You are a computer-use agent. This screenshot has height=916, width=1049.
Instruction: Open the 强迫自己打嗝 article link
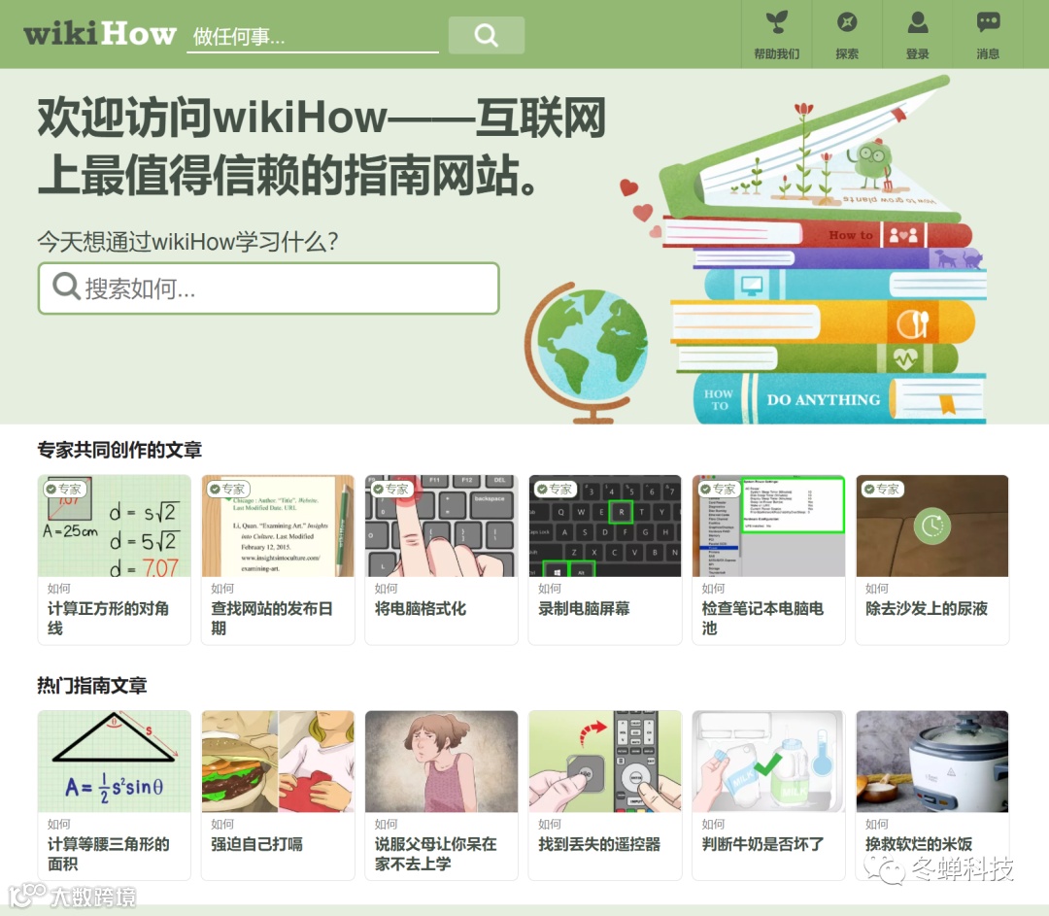pyautogui.click(x=256, y=844)
